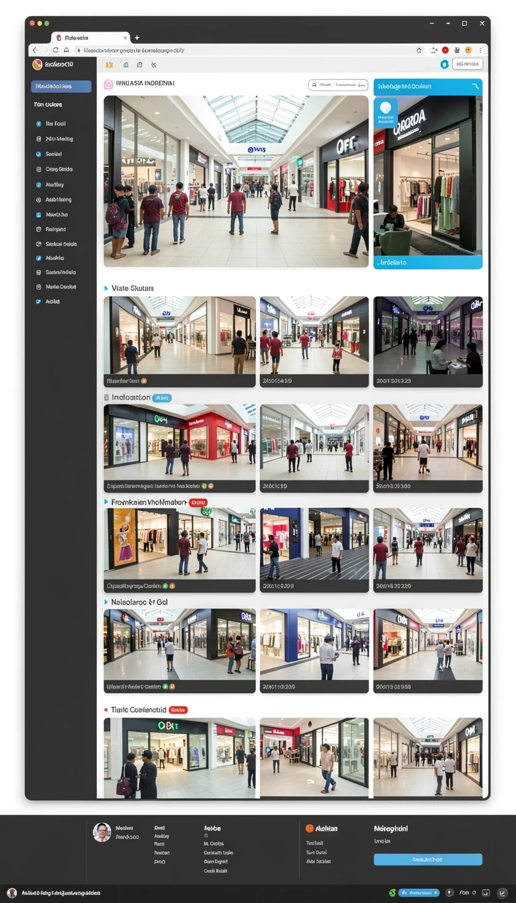Click the browser reload icon
Image resolution: width=516 pixels, height=903 pixels.
56,50
